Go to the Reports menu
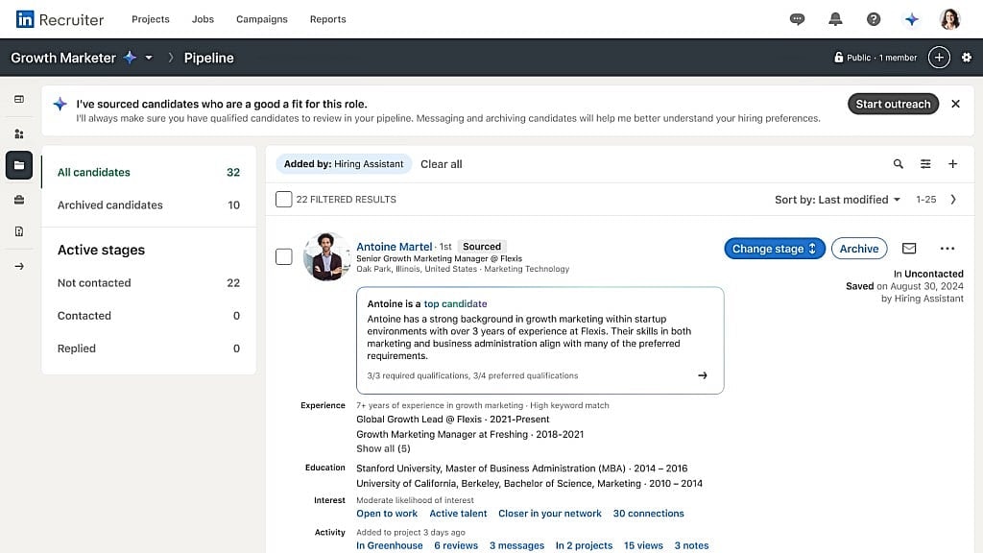 coord(327,19)
